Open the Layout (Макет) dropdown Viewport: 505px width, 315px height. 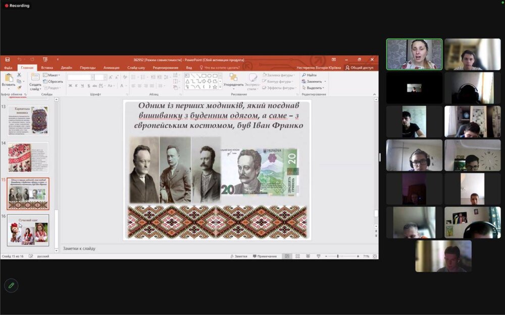(52, 75)
